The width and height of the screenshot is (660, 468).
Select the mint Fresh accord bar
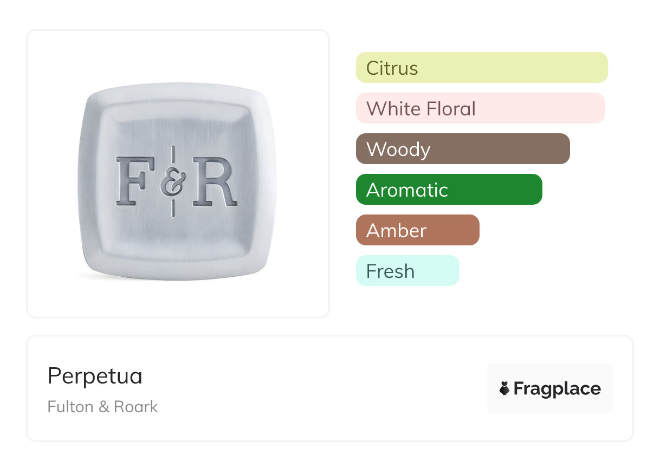click(x=407, y=271)
